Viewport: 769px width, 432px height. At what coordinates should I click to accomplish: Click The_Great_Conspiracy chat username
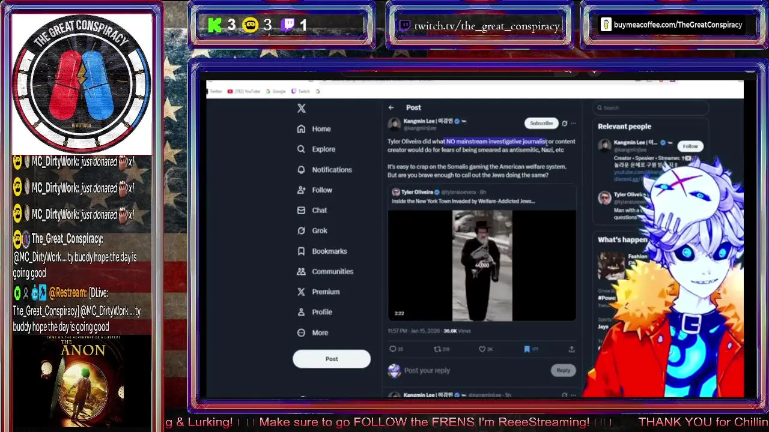tap(67, 239)
